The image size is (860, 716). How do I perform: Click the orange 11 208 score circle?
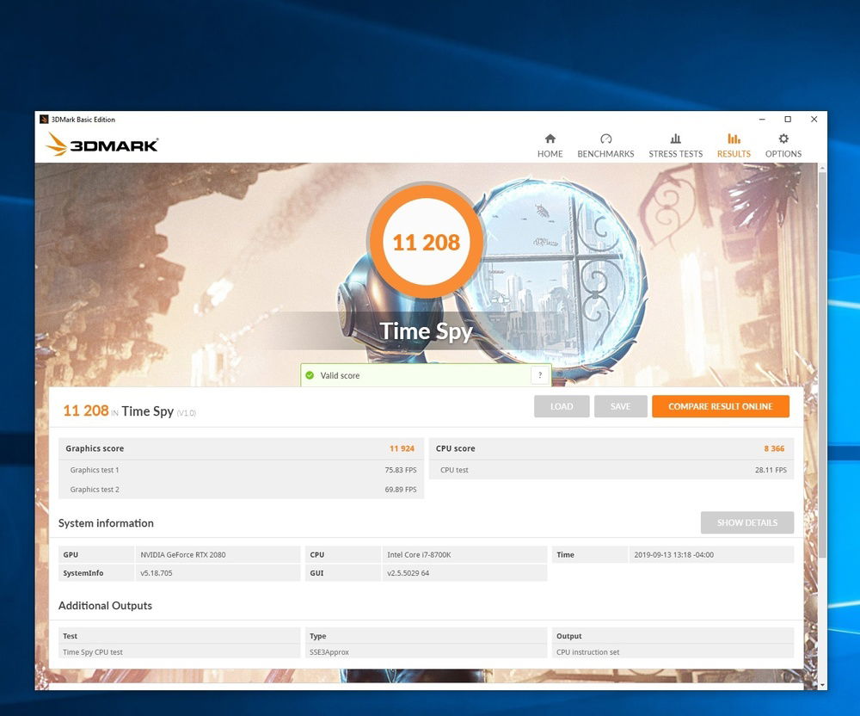426,242
